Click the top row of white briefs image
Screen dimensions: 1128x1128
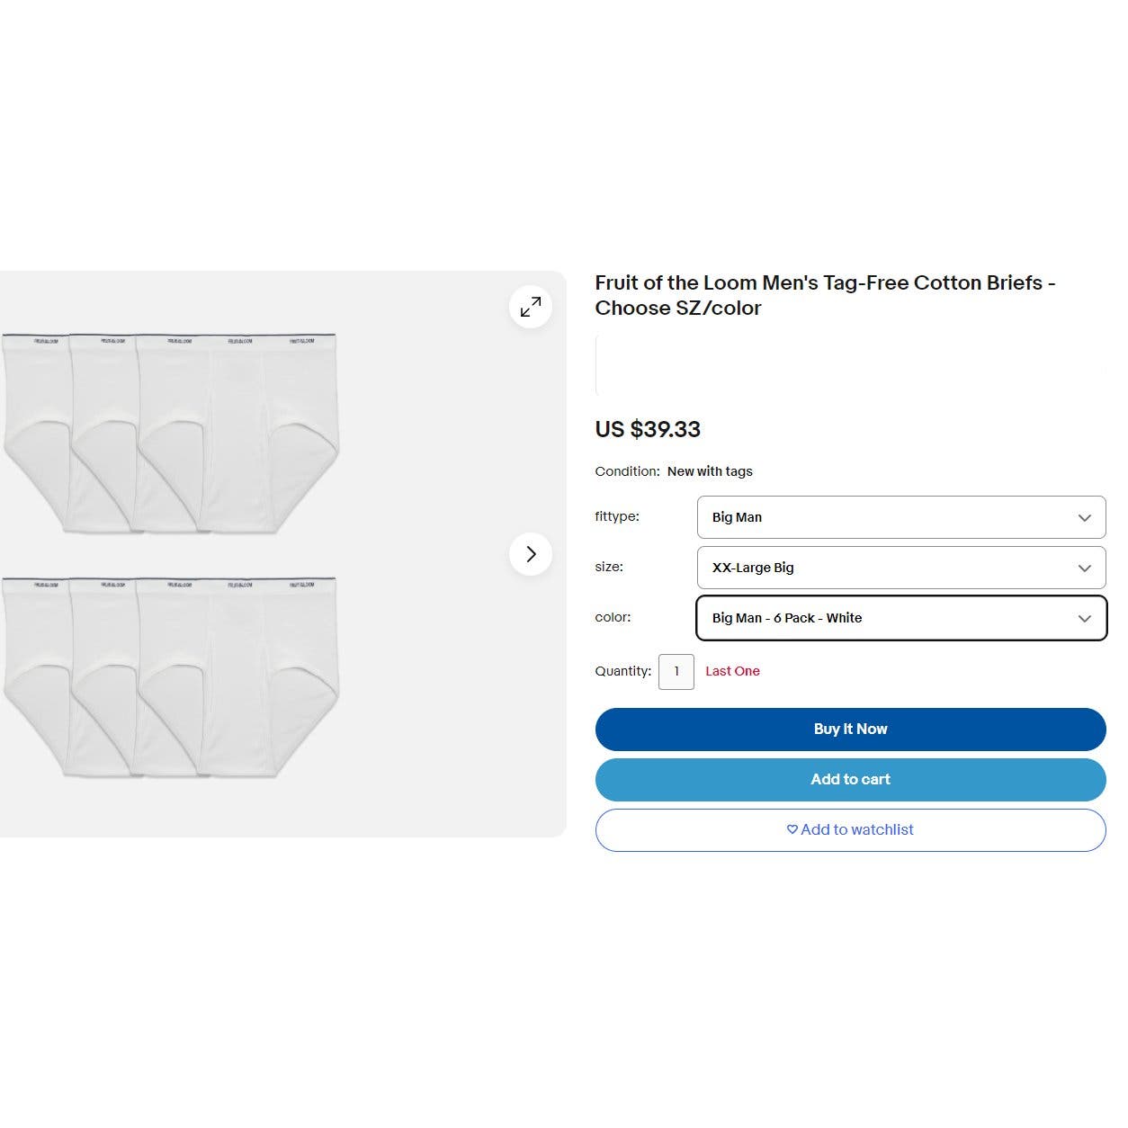click(x=171, y=434)
